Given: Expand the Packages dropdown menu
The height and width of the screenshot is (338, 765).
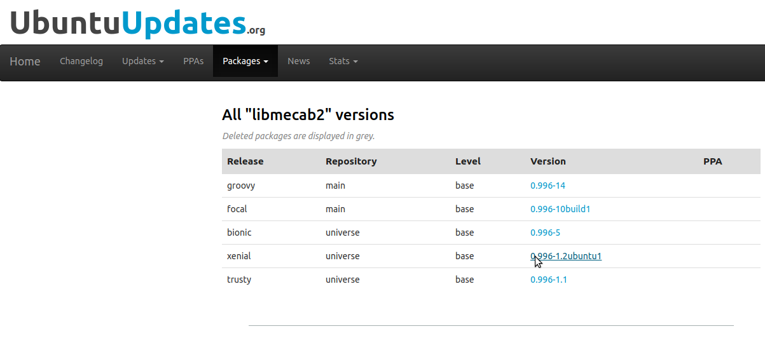Looking at the screenshot, I should [x=245, y=61].
